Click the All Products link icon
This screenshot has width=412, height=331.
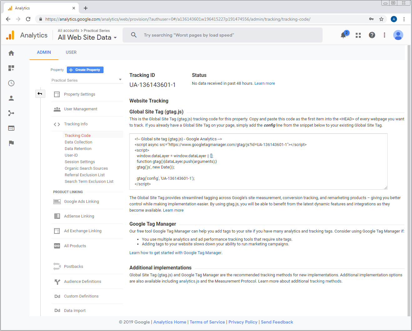click(57, 246)
